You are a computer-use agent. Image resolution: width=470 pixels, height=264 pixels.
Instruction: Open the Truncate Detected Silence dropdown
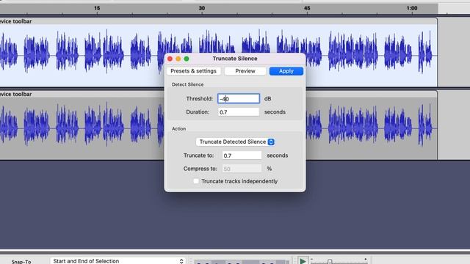tap(235, 142)
